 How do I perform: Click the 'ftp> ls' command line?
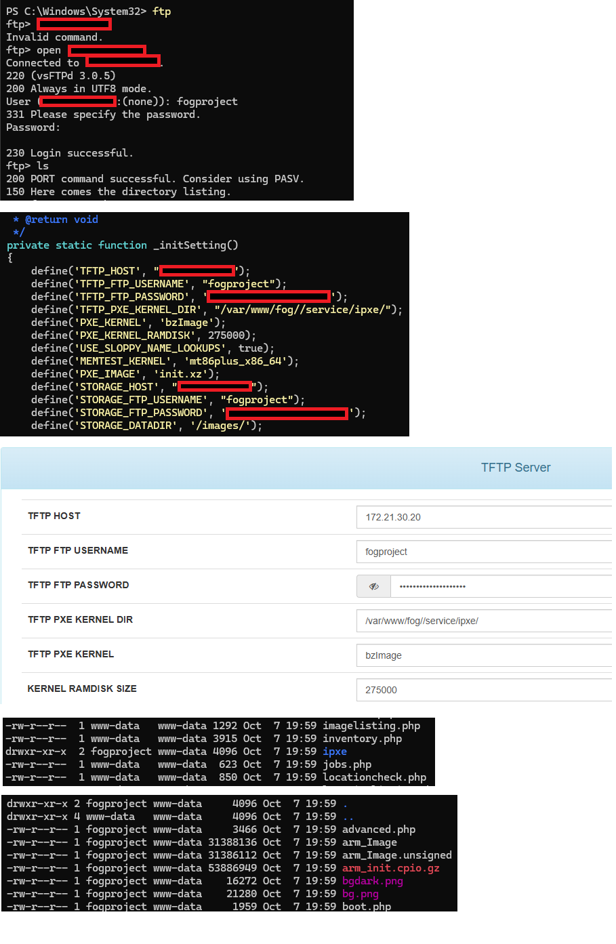27,166
